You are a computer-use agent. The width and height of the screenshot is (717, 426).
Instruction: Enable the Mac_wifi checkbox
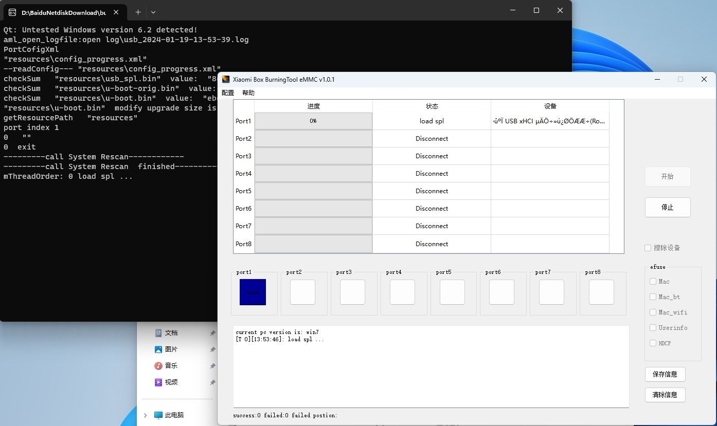pos(653,312)
